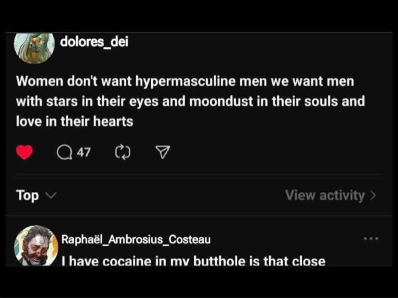This screenshot has width=398, height=298.
Task: Open the reply text starting 'I have cocaine'
Action: tap(193, 261)
